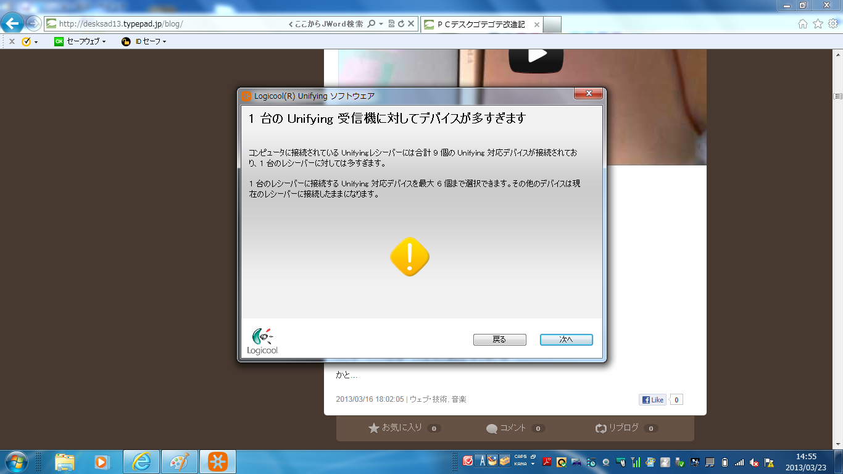Open the favorites star icon in the browser
Viewport: 843px width, 474px height.
pyautogui.click(x=818, y=24)
